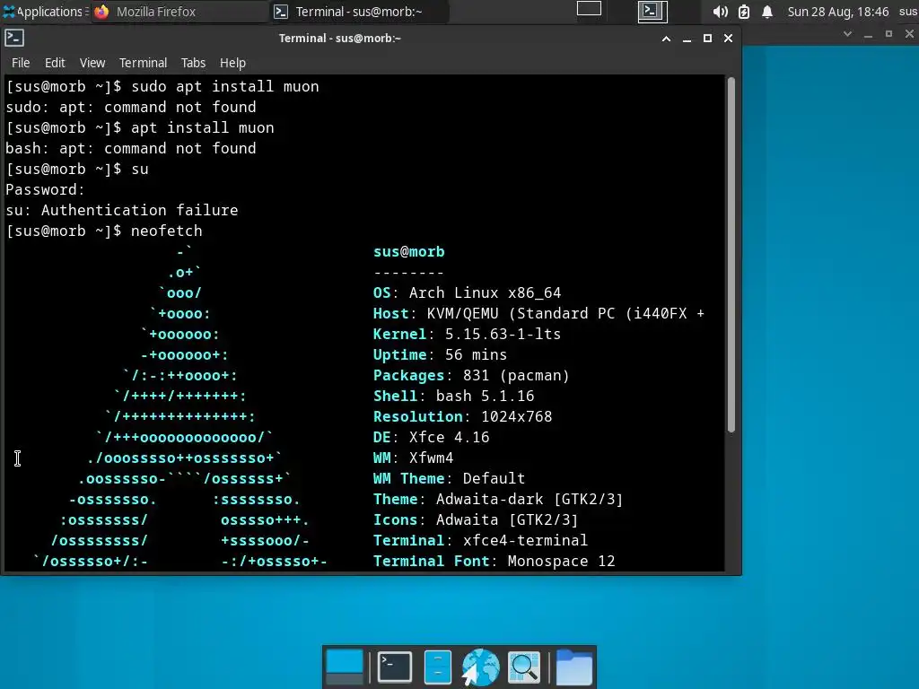The height and width of the screenshot is (689, 919).
Task: Click the sus user name in panel
Action: 908,12
